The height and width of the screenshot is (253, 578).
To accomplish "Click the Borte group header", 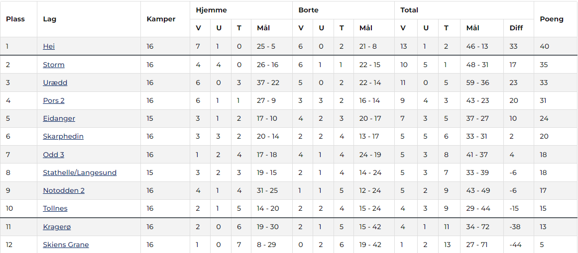I will [309, 10].
